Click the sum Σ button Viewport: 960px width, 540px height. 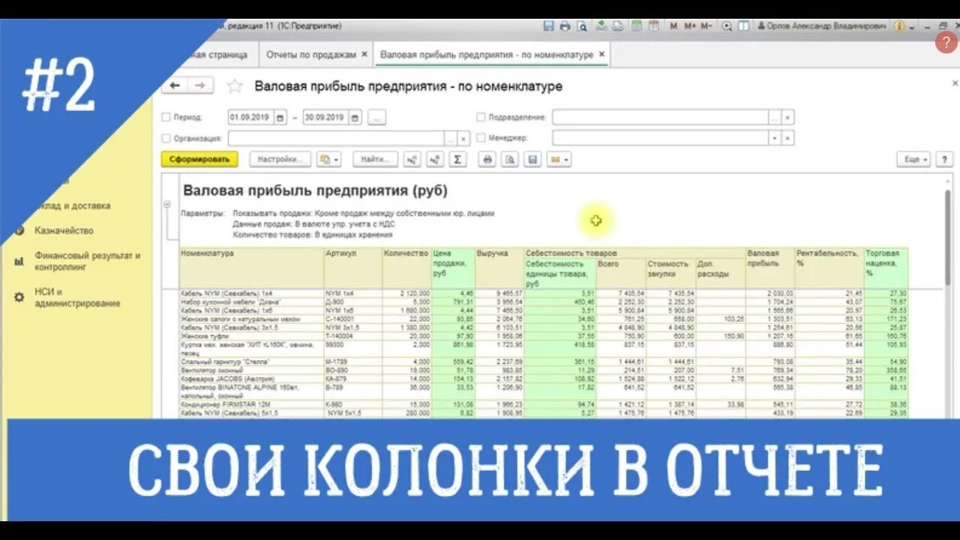(457, 159)
